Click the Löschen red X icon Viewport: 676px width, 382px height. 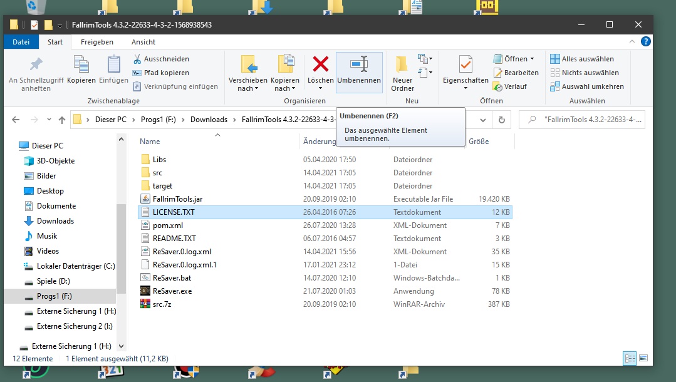(321, 64)
